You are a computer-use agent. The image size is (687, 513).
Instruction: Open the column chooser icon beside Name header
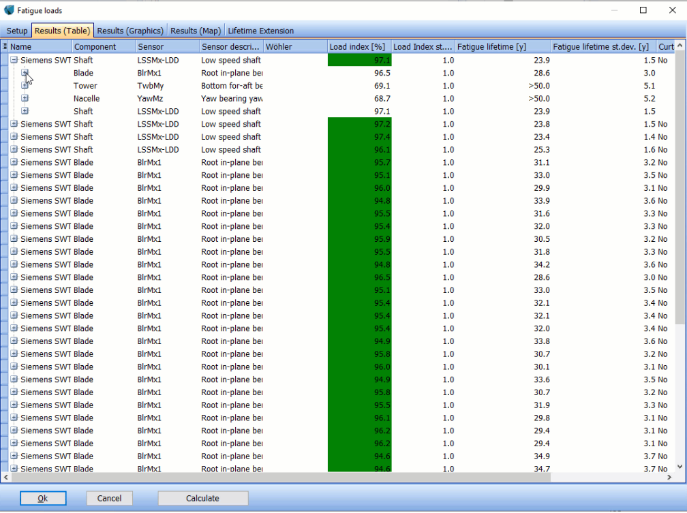pos(4,46)
